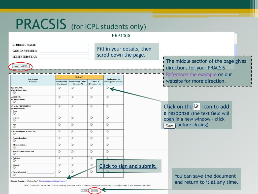The width and height of the screenshot is (258, 194).
Task: Edit SITUATION Effects of cell
Action: point(91,88)
